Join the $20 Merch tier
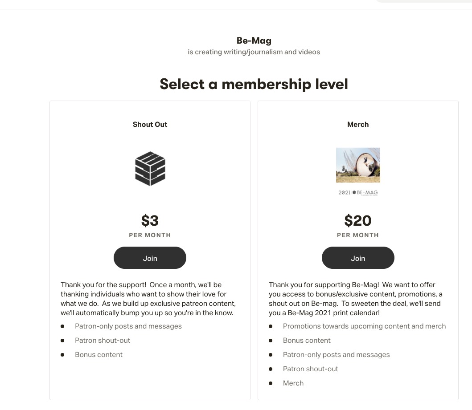The image size is (472, 410). pos(358,258)
